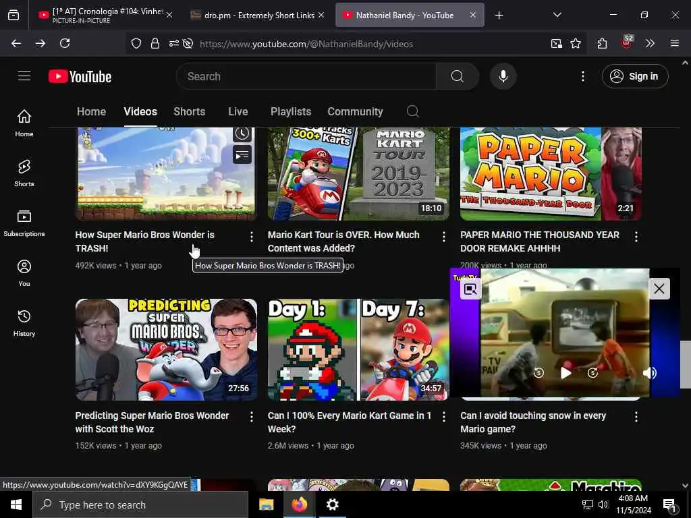The width and height of the screenshot is (691, 518).
Task: Open Mario Kart Tour 2019-2023 thumbnail
Action: click(358, 173)
